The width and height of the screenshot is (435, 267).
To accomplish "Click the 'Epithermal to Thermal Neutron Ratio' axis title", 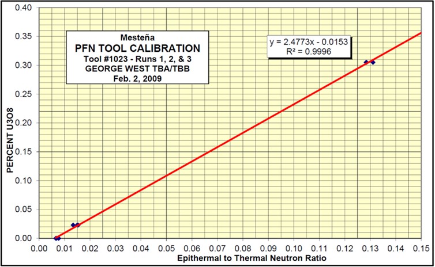I will (x=252, y=258).
